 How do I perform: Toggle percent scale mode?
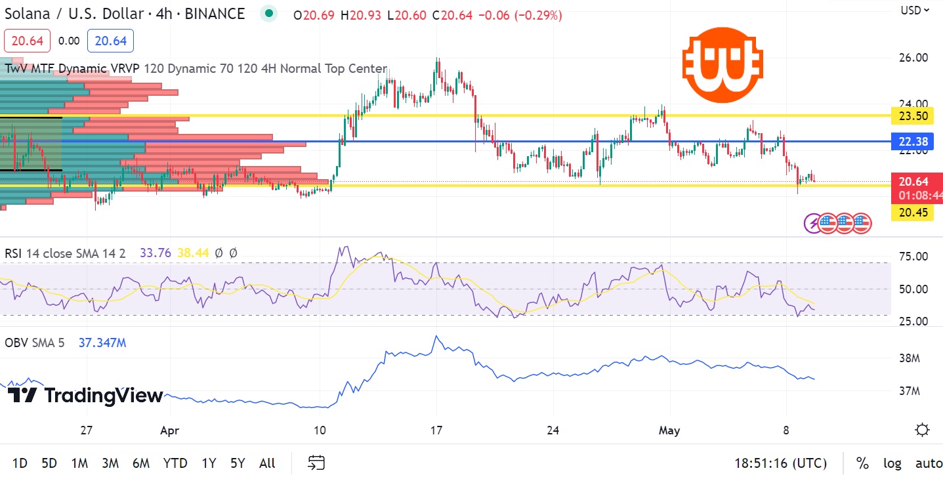[x=862, y=463]
